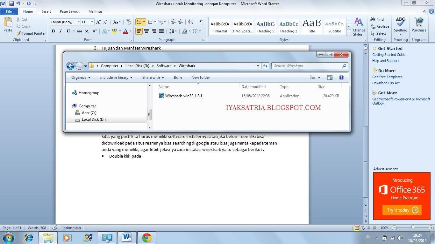Click the Shrink Font icon
Screen dimensions: 435x244
click(105, 22)
